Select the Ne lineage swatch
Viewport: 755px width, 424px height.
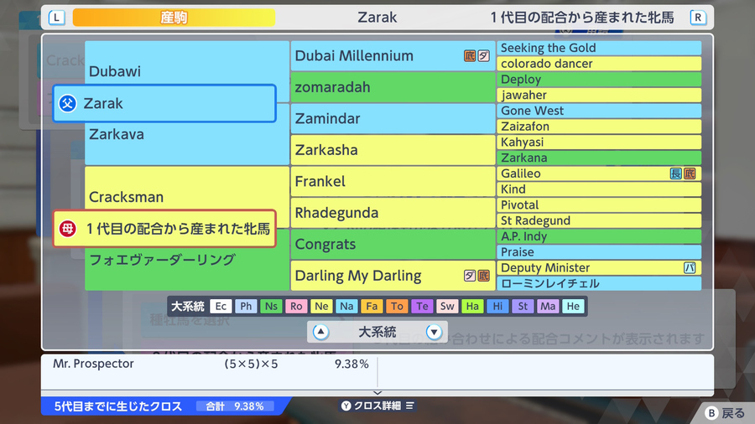tap(321, 306)
